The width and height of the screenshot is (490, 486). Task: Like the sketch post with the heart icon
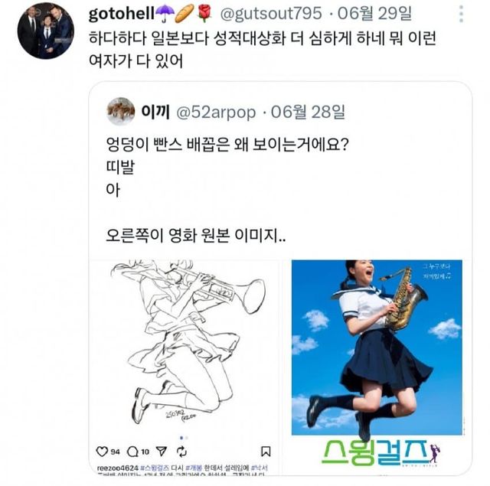coord(102,452)
